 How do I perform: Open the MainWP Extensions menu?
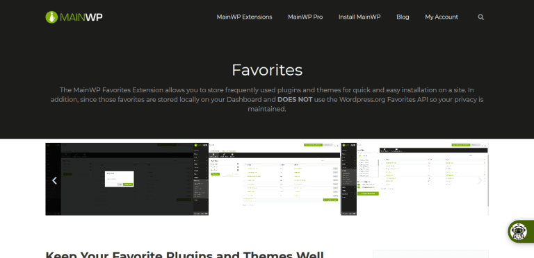(244, 17)
